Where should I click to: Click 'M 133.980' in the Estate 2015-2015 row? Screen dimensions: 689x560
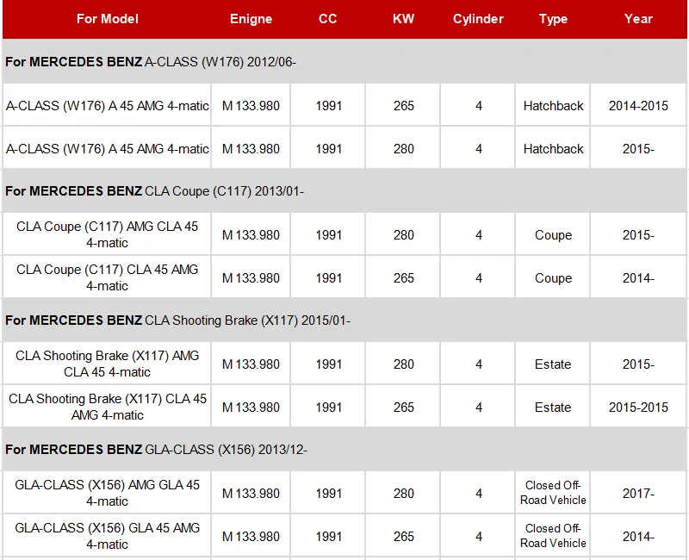point(251,407)
